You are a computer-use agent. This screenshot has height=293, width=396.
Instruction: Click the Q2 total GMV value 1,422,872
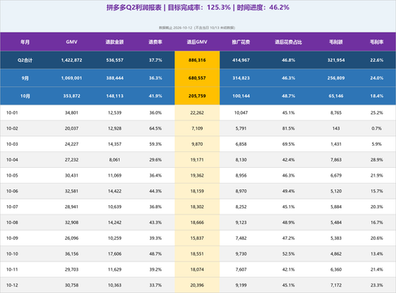(71, 60)
